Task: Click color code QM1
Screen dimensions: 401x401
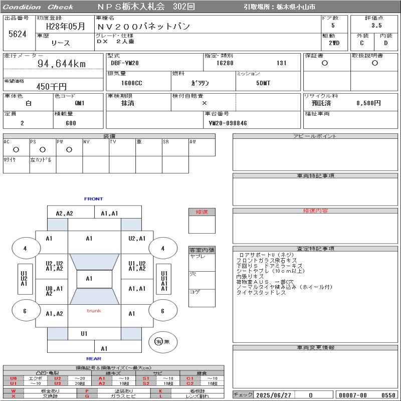Action: click(x=80, y=103)
